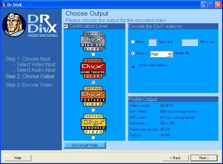Select the 'Make file(s) of a size' radio option

click(133, 42)
